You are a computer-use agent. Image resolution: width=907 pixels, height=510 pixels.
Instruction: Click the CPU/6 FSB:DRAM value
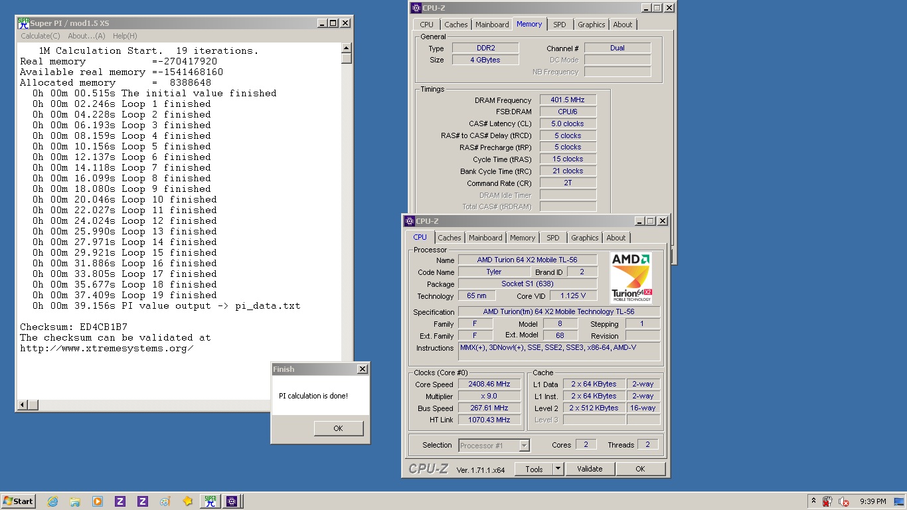coord(568,112)
